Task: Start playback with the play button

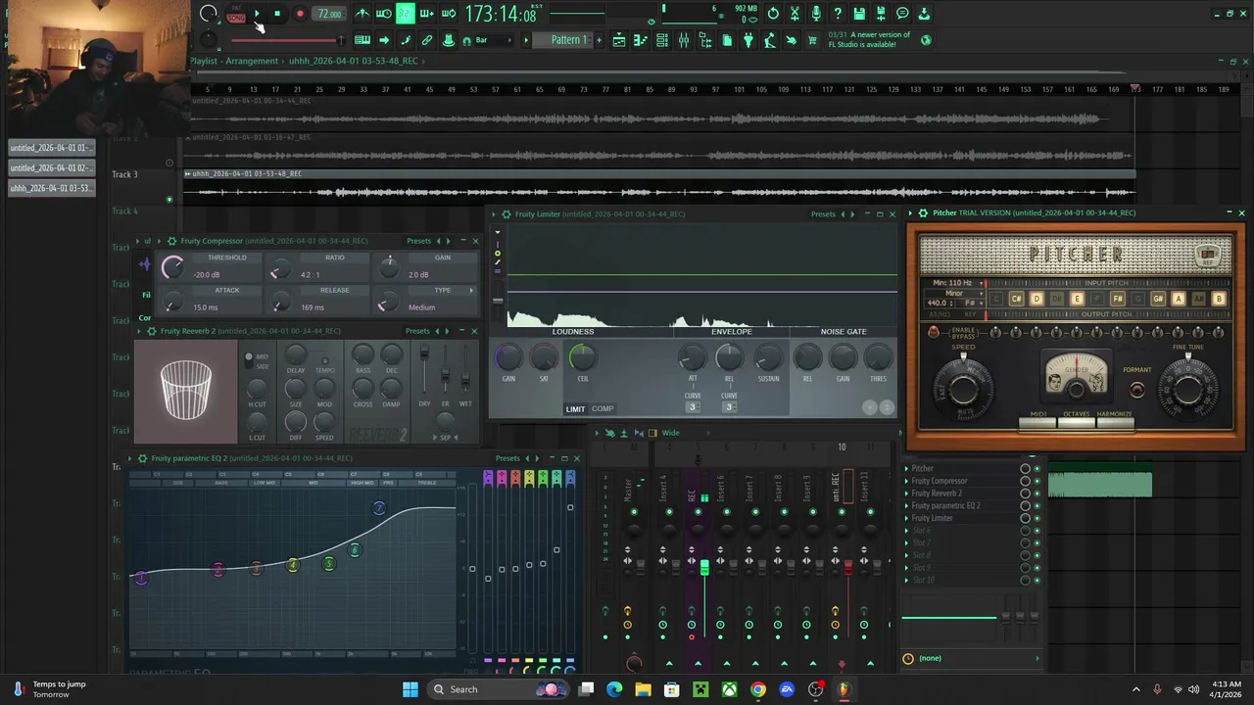Action: [x=257, y=14]
